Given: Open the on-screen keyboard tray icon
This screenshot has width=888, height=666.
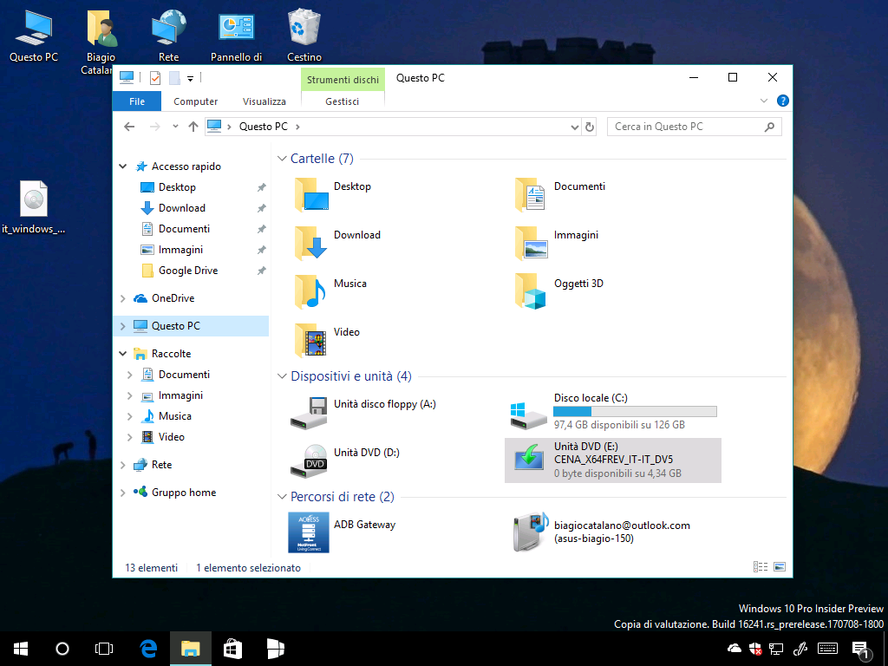Looking at the screenshot, I should click(828, 649).
